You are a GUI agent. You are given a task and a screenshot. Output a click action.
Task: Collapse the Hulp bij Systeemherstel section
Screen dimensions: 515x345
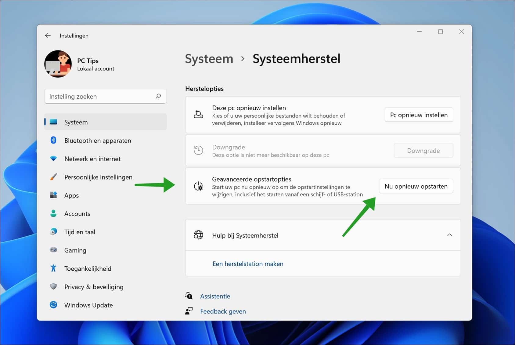tap(450, 235)
